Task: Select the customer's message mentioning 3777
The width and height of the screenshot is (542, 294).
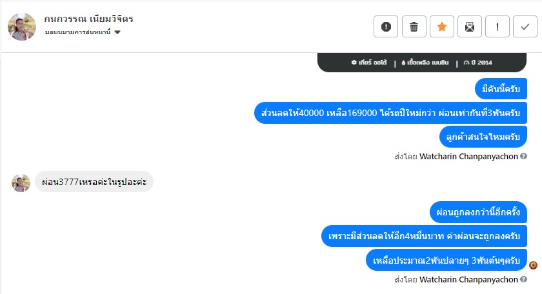Action: (94, 182)
